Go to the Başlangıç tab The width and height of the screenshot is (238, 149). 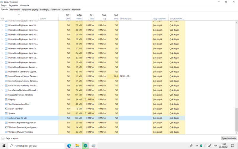(44, 10)
